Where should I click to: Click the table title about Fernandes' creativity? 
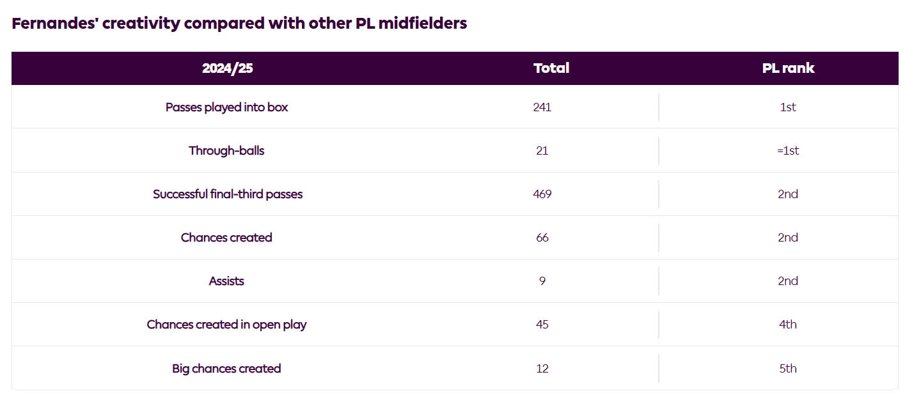pos(239,24)
